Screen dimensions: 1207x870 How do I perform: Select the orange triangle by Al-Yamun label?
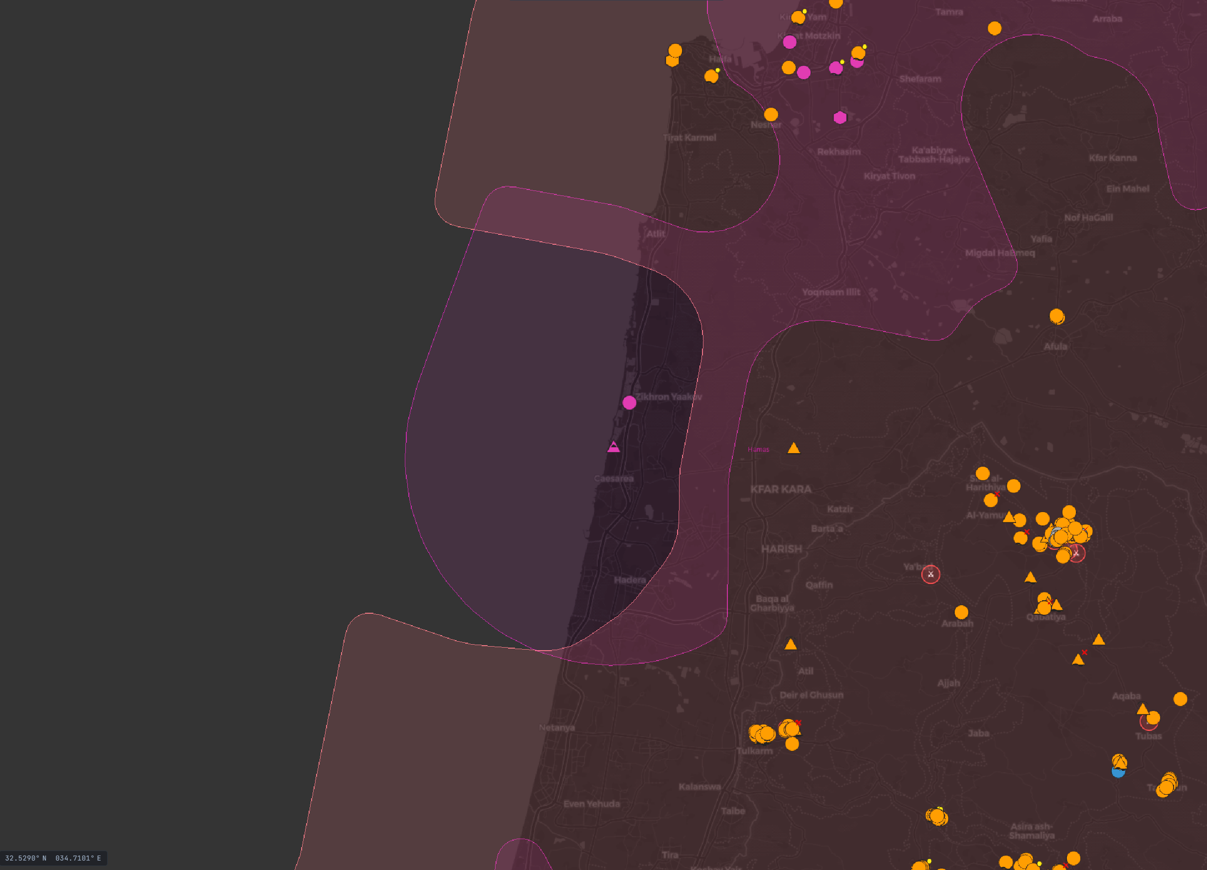click(x=1009, y=516)
